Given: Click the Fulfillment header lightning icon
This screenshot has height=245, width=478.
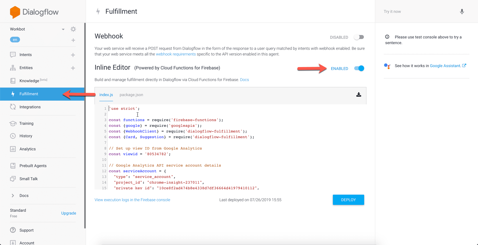Looking at the screenshot, I should (x=98, y=11).
